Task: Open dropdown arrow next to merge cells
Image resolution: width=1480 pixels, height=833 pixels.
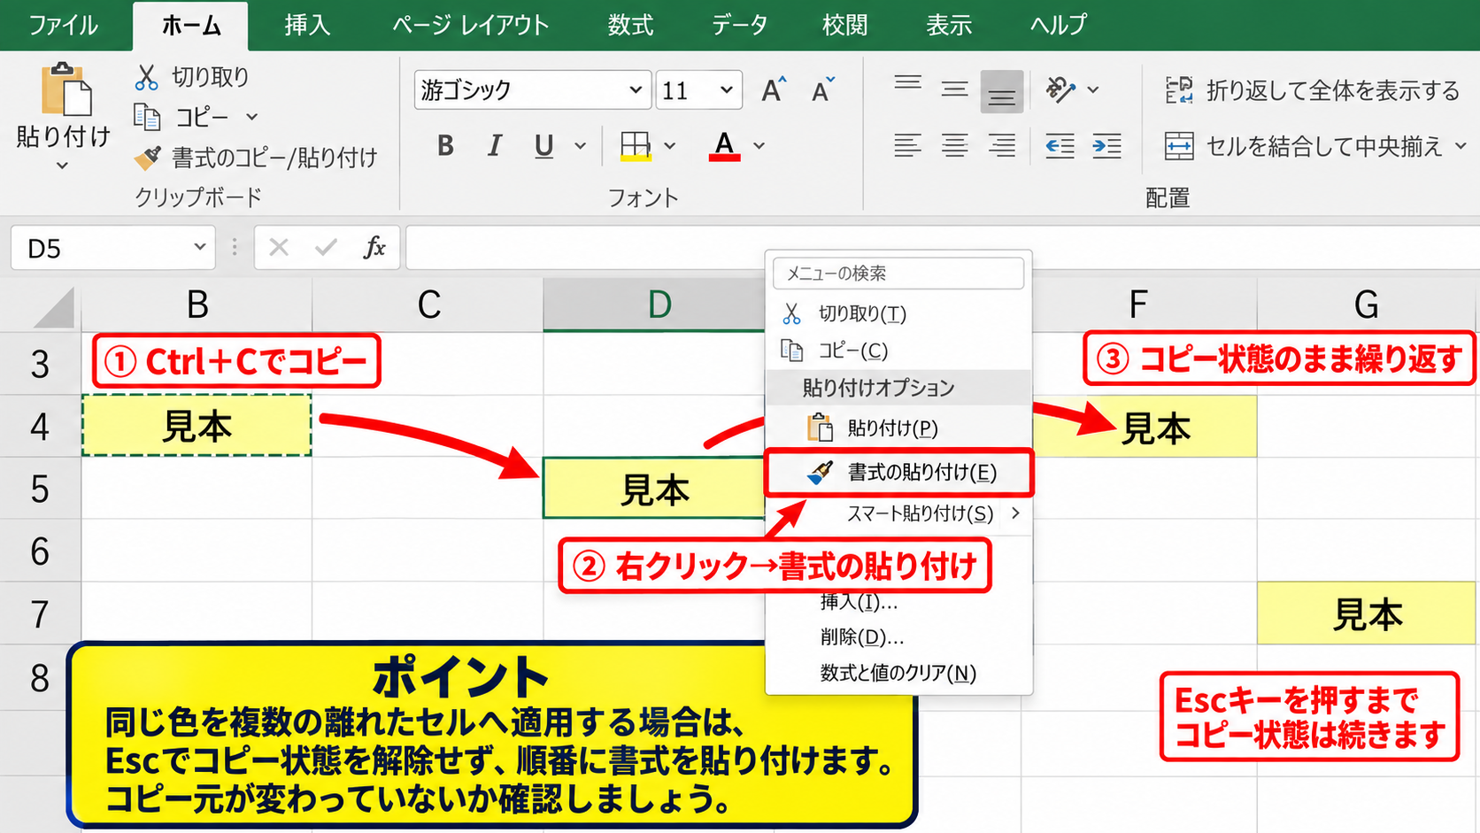Action: point(1461,145)
